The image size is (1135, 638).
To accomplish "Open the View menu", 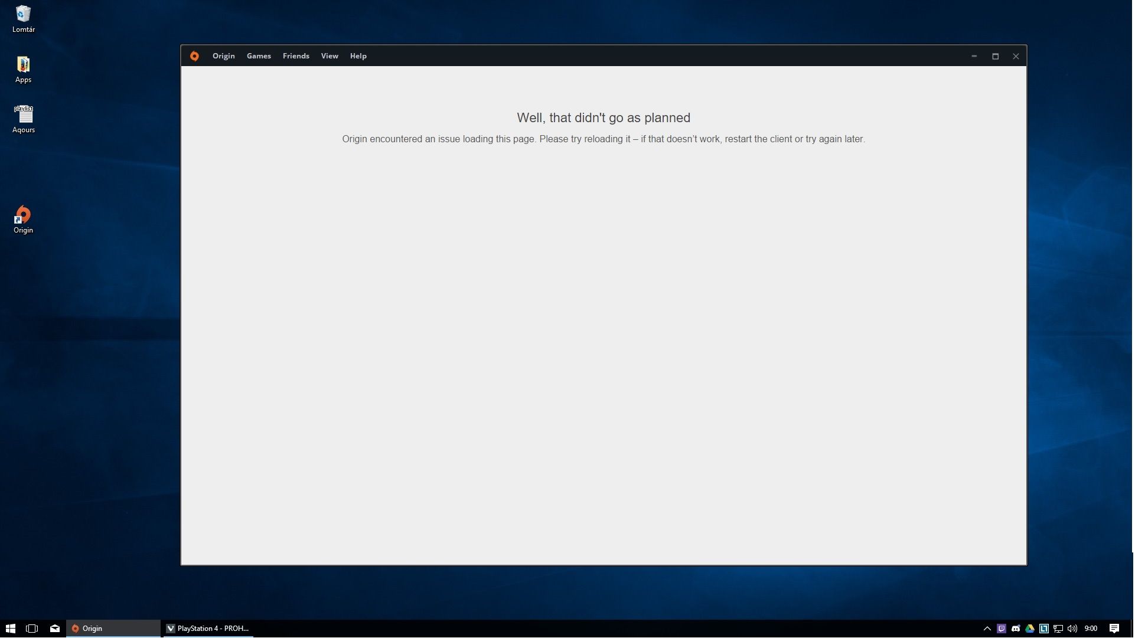I will tap(330, 56).
